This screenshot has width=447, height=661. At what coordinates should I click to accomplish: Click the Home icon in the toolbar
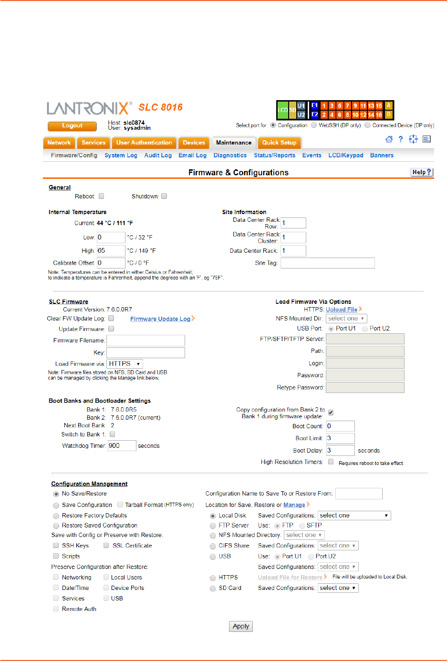pos(389,139)
